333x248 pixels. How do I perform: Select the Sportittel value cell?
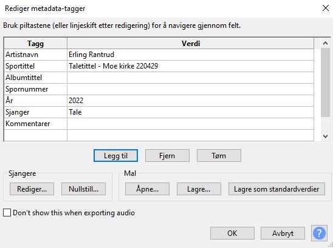tap(190, 66)
